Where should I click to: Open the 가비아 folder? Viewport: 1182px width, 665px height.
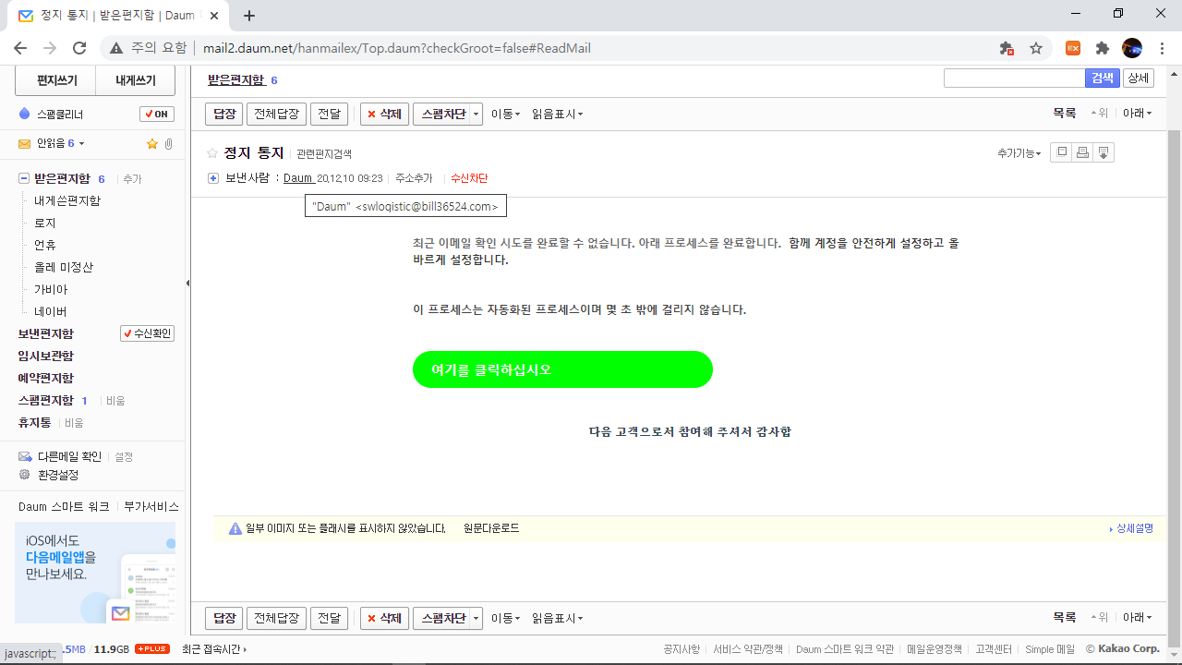coord(51,289)
